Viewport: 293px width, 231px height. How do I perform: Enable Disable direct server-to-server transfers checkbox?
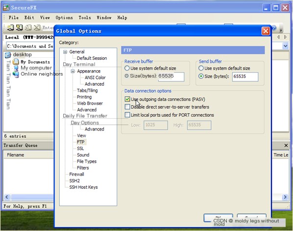[x=127, y=107]
